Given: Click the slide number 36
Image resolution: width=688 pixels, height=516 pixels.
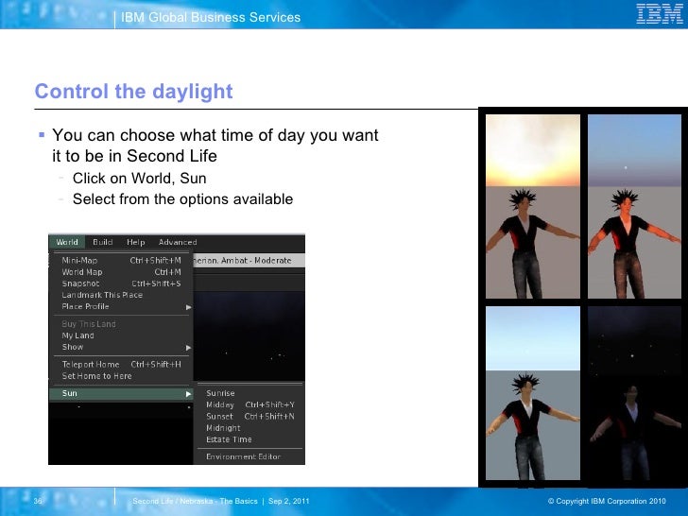Looking at the screenshot, I should click(38, 501).
